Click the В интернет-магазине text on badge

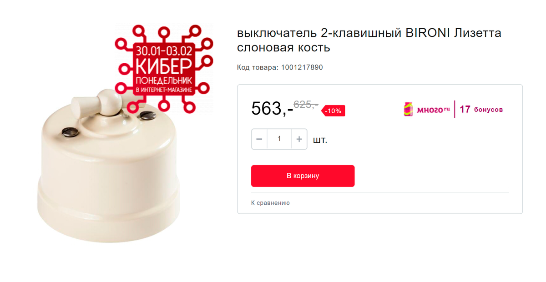(x=164, y=90)
